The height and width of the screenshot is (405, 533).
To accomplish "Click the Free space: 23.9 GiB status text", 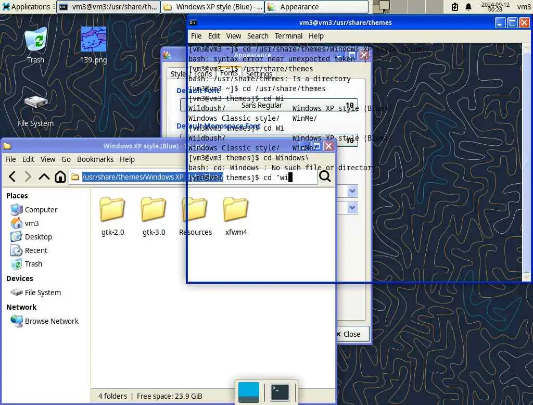I will tap(169, 396).
